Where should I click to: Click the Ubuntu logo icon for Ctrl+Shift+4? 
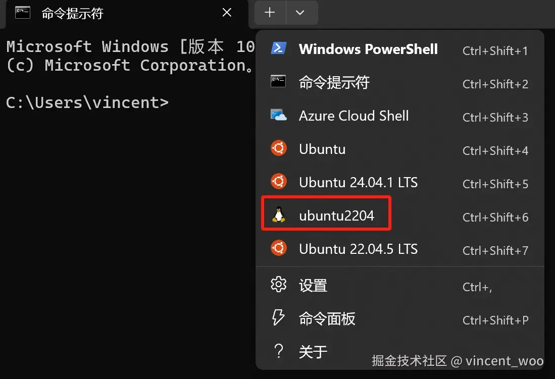click(279, 149)
